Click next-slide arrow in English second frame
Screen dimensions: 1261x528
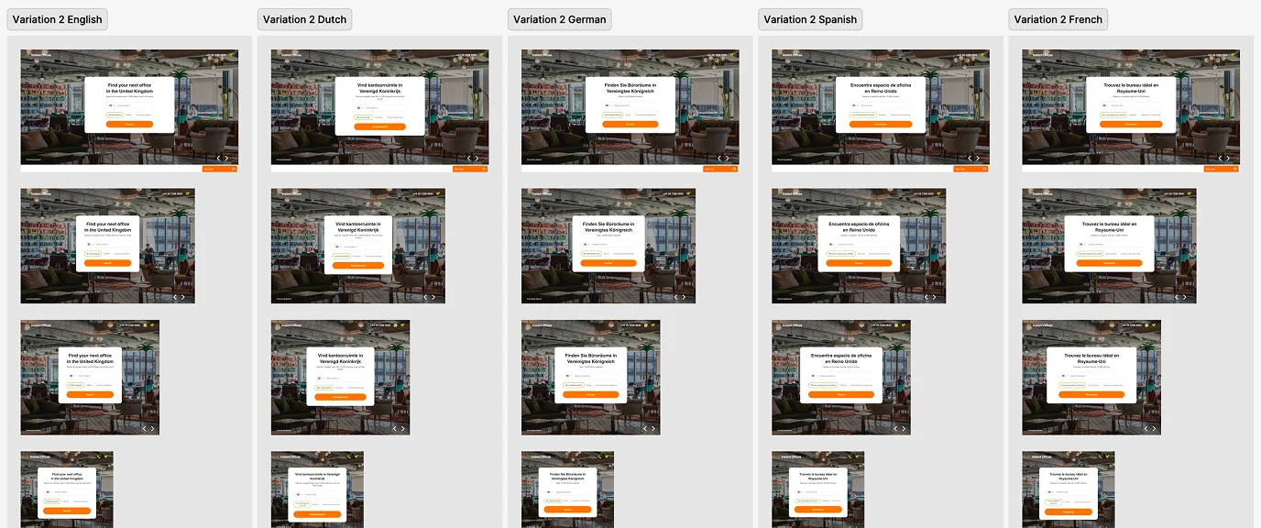click(x=182, y=297)
